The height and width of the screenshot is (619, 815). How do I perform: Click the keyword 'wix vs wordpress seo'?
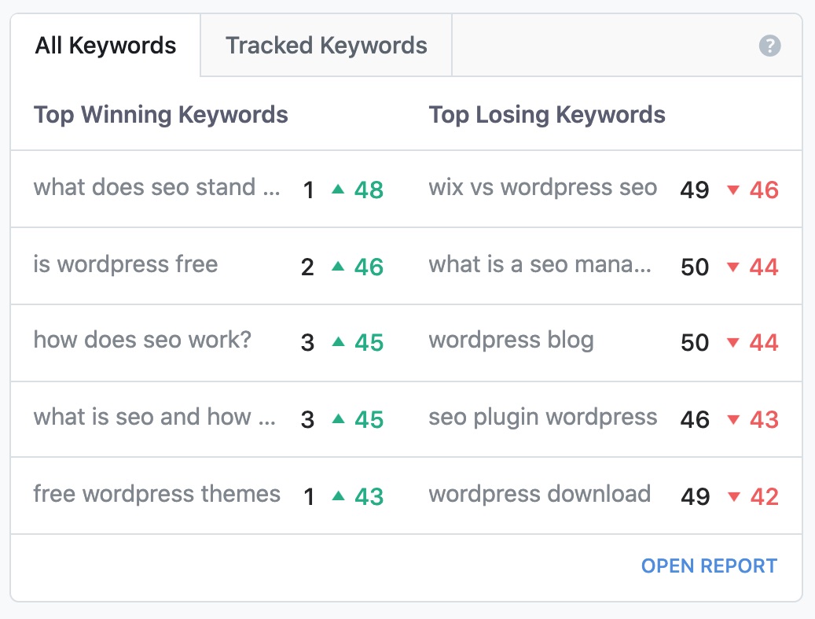pos(542,187)
